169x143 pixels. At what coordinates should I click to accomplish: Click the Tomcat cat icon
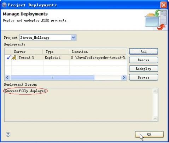click(14, 57)
